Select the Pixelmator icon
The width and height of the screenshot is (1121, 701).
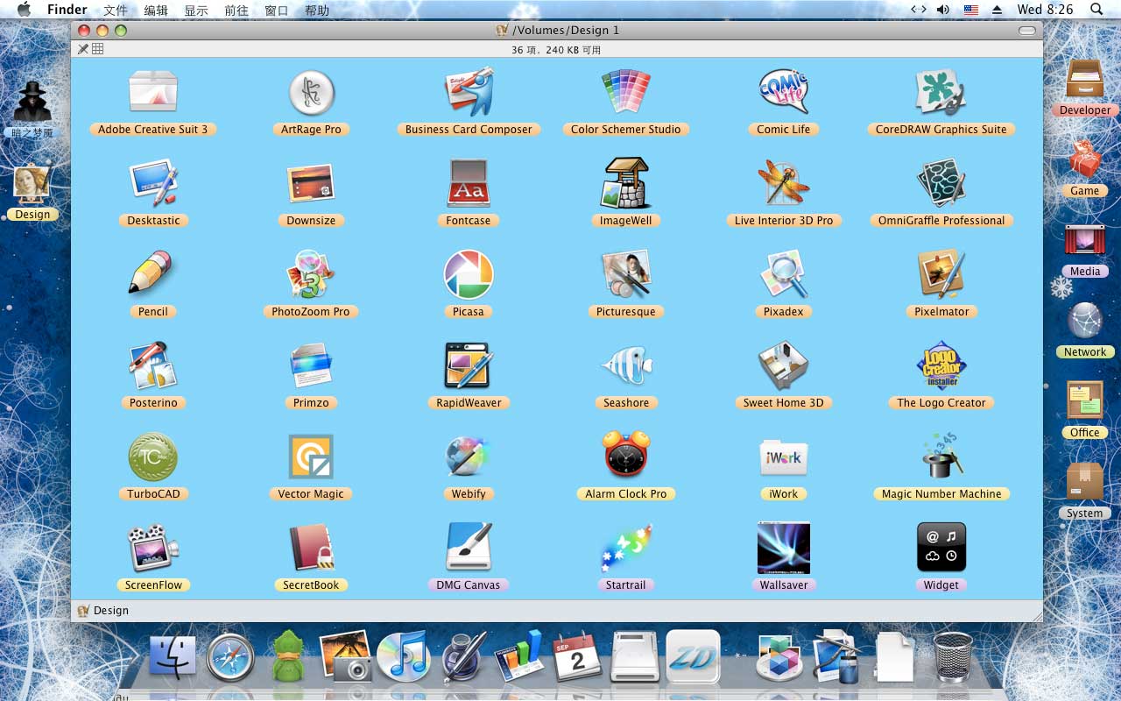(x=941, y=274)
